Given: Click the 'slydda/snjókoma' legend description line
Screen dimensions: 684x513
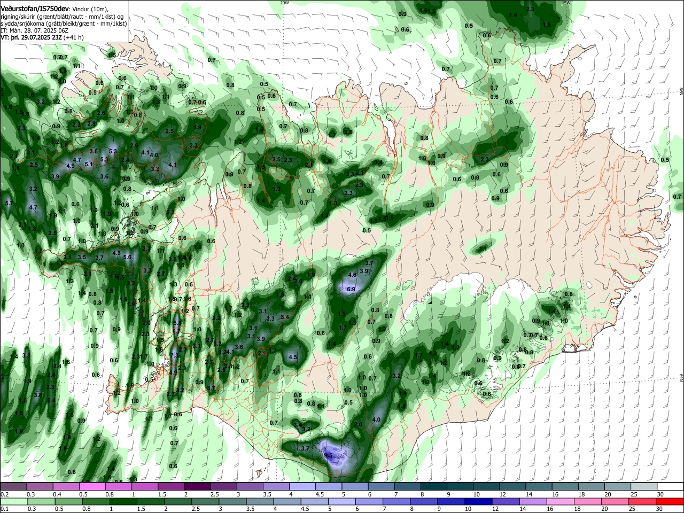Looking at the screenshot, I should coord(64,24).
